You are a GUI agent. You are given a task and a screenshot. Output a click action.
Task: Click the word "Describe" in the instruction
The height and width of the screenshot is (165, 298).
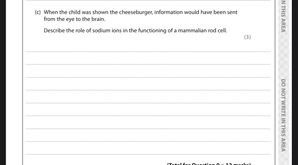pos(54,31)
